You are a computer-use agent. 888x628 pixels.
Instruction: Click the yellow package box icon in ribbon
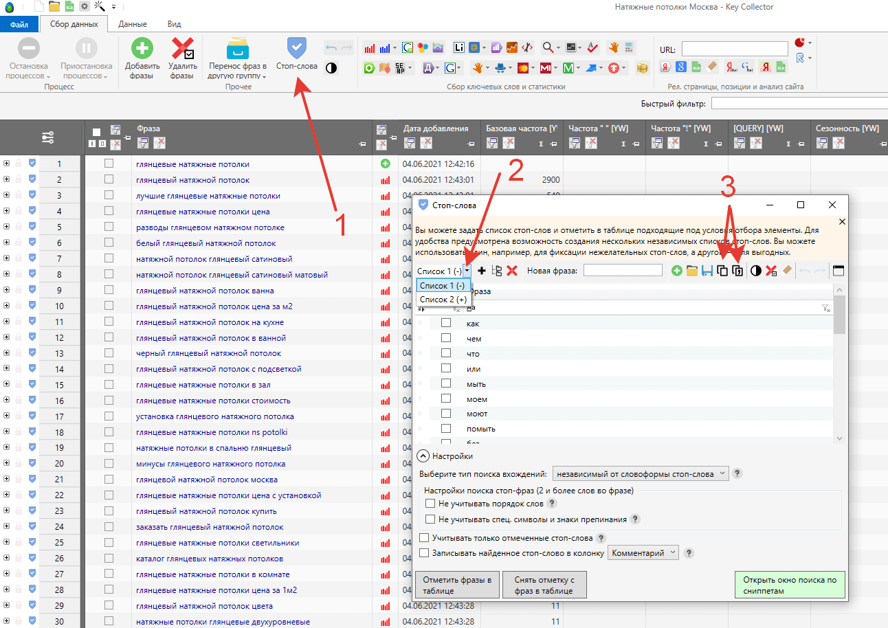tap(643, 67)
